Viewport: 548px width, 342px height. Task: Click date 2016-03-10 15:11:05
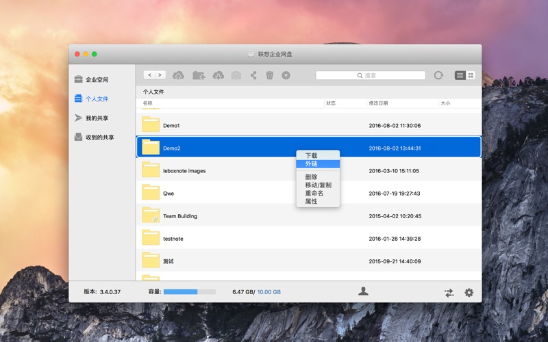[394, 171]
